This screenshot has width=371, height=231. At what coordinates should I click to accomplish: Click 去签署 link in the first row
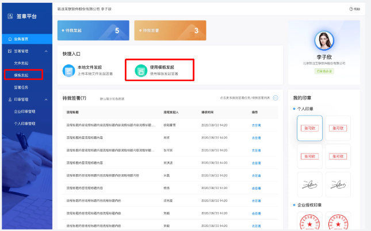coord(257,125)
